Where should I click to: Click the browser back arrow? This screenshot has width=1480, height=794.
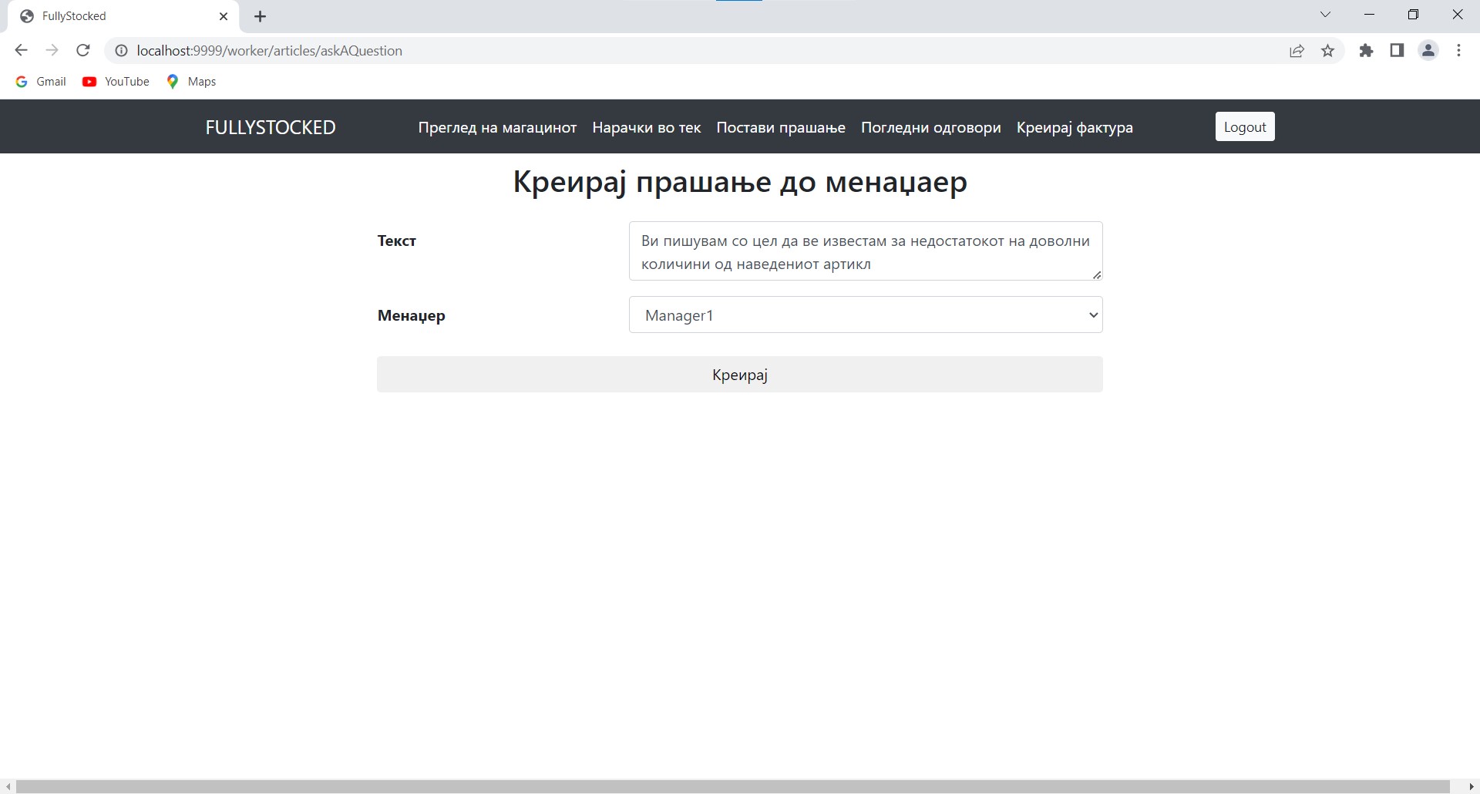pyautogui.click(x=21, y=51)
